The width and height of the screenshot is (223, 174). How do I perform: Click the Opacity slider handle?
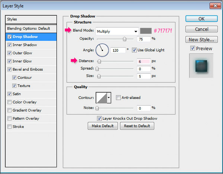pos(125,39)
